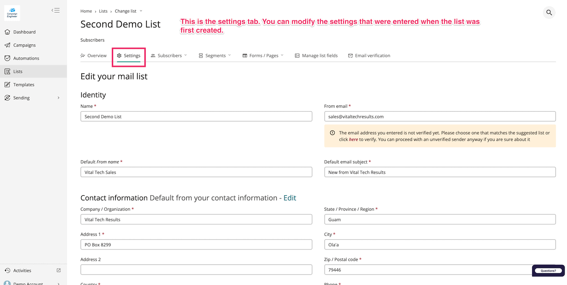Click the Campaign Engineer logo
The width and height of the screenshot is (567, 285).
coord(12,13)
